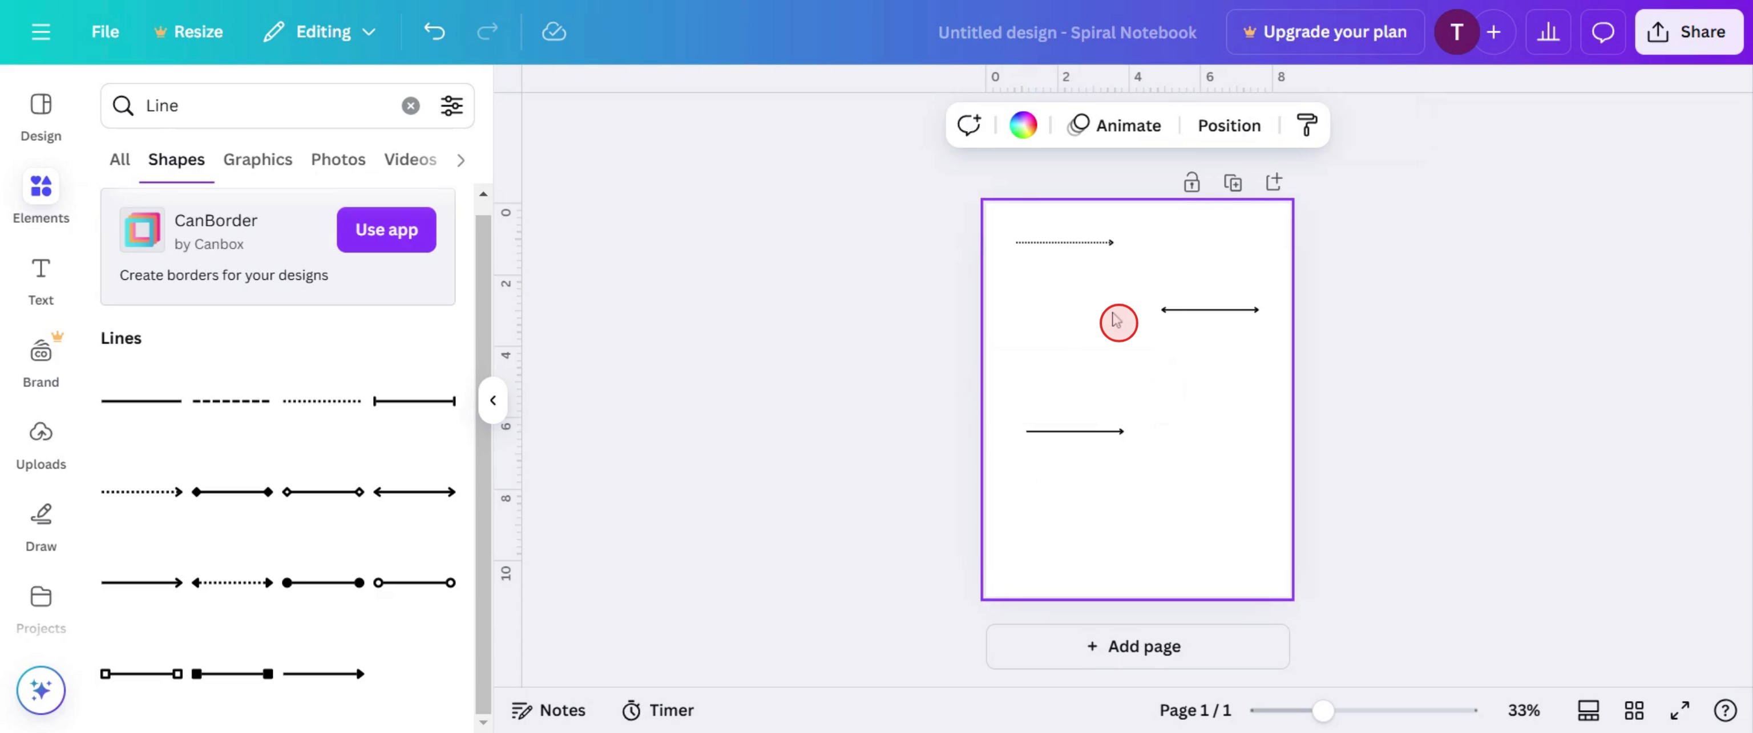
Task: Select the dotted arrow line shape
Action: coord(142,492)
